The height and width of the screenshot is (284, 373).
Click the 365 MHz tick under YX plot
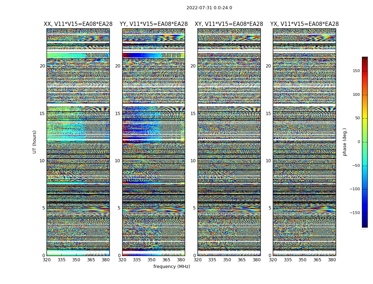[317, 260]
